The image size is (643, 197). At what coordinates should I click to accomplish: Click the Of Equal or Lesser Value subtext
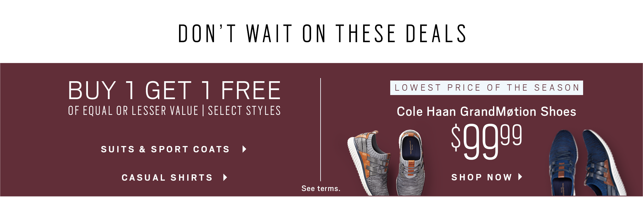[x=133, y=111]
